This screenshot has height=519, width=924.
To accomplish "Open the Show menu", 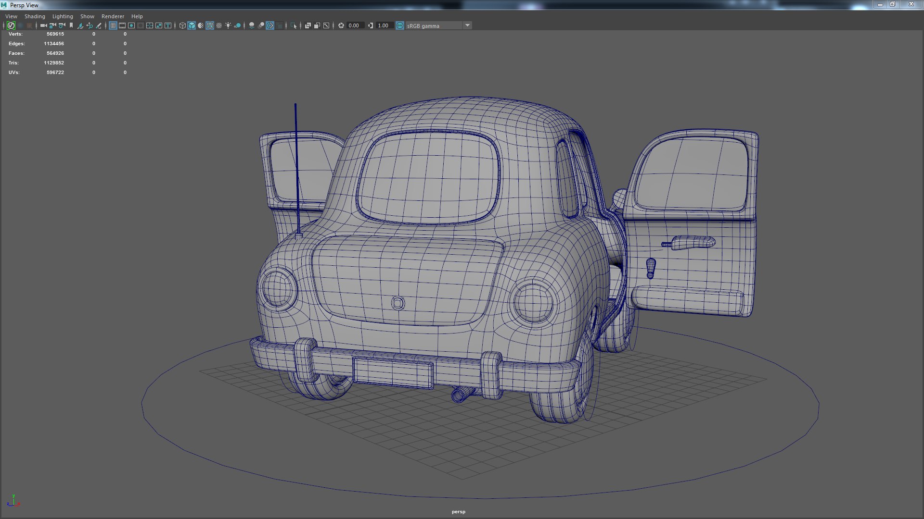I will click(87, 16).
